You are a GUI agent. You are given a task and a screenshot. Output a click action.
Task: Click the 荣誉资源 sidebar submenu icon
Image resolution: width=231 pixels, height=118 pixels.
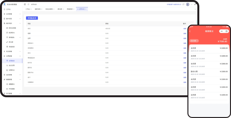7,47
